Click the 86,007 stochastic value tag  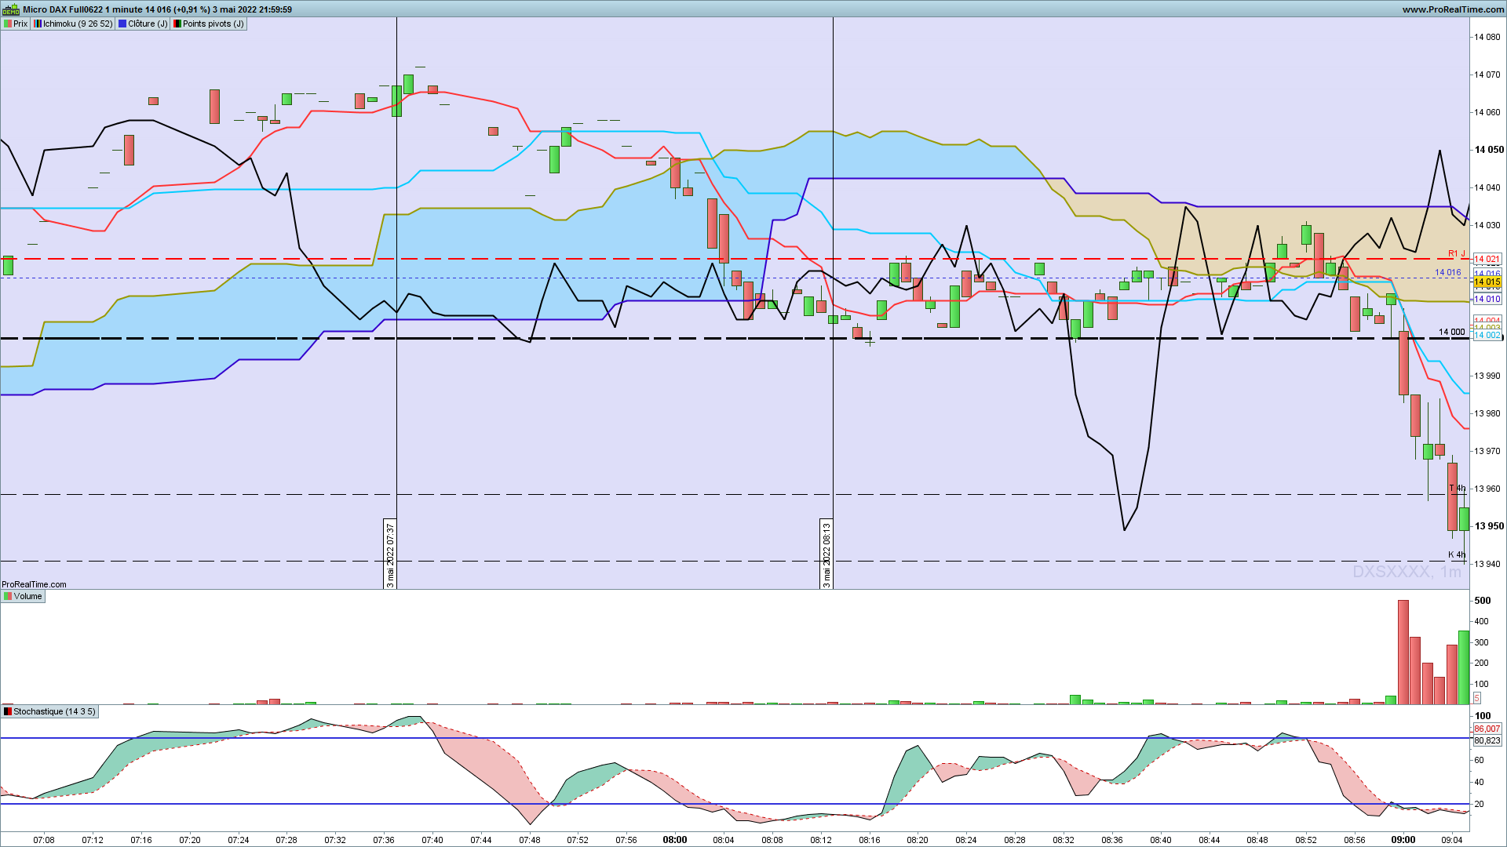point(1487,729)
